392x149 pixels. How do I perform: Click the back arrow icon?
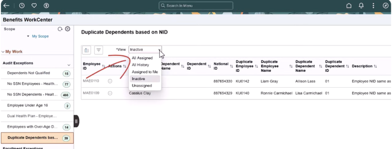click(6, 5)
